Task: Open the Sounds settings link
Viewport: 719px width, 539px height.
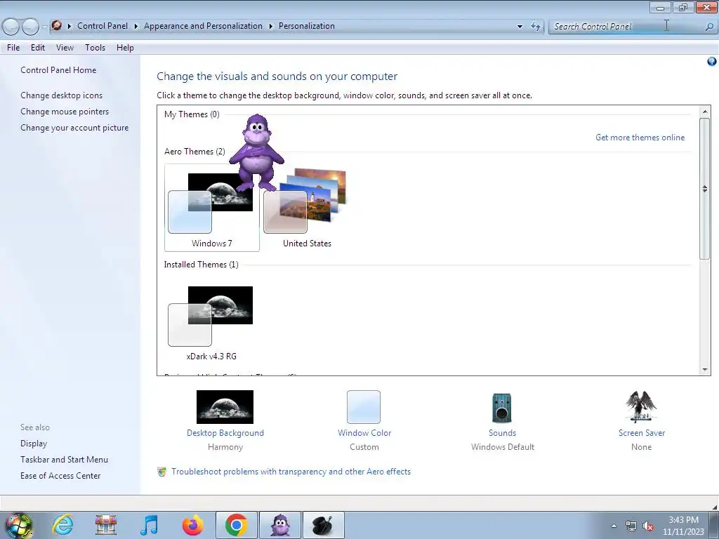Action: [x=502, y=433]
